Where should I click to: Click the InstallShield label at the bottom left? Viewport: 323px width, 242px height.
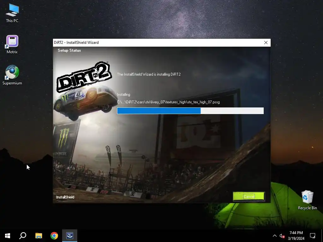click(x=65, y=197)
